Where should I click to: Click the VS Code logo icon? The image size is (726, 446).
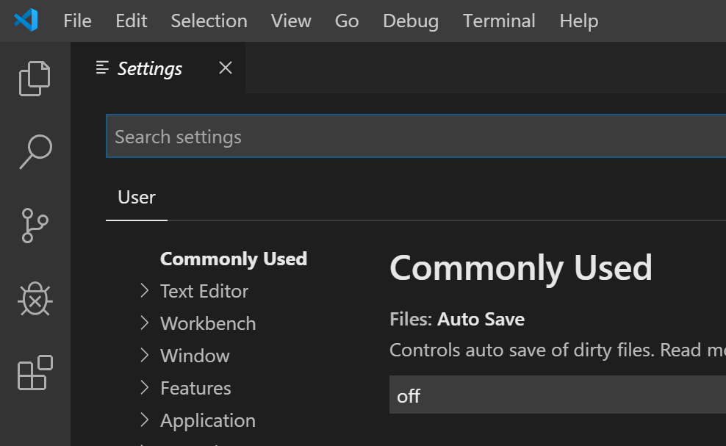(x=26, y=21)
